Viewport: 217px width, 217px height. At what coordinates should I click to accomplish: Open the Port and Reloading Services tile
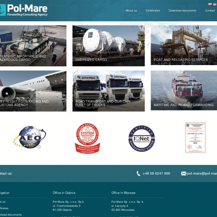pos(184,45)
